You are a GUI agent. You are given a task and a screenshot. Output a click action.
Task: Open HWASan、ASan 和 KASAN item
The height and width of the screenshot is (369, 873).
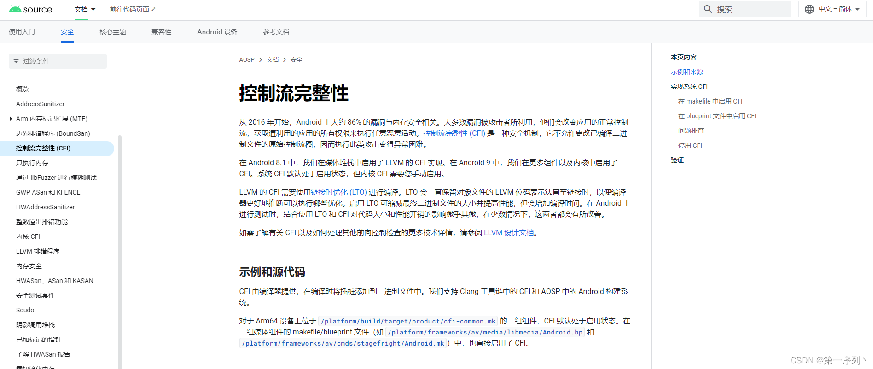click(55, 281)
